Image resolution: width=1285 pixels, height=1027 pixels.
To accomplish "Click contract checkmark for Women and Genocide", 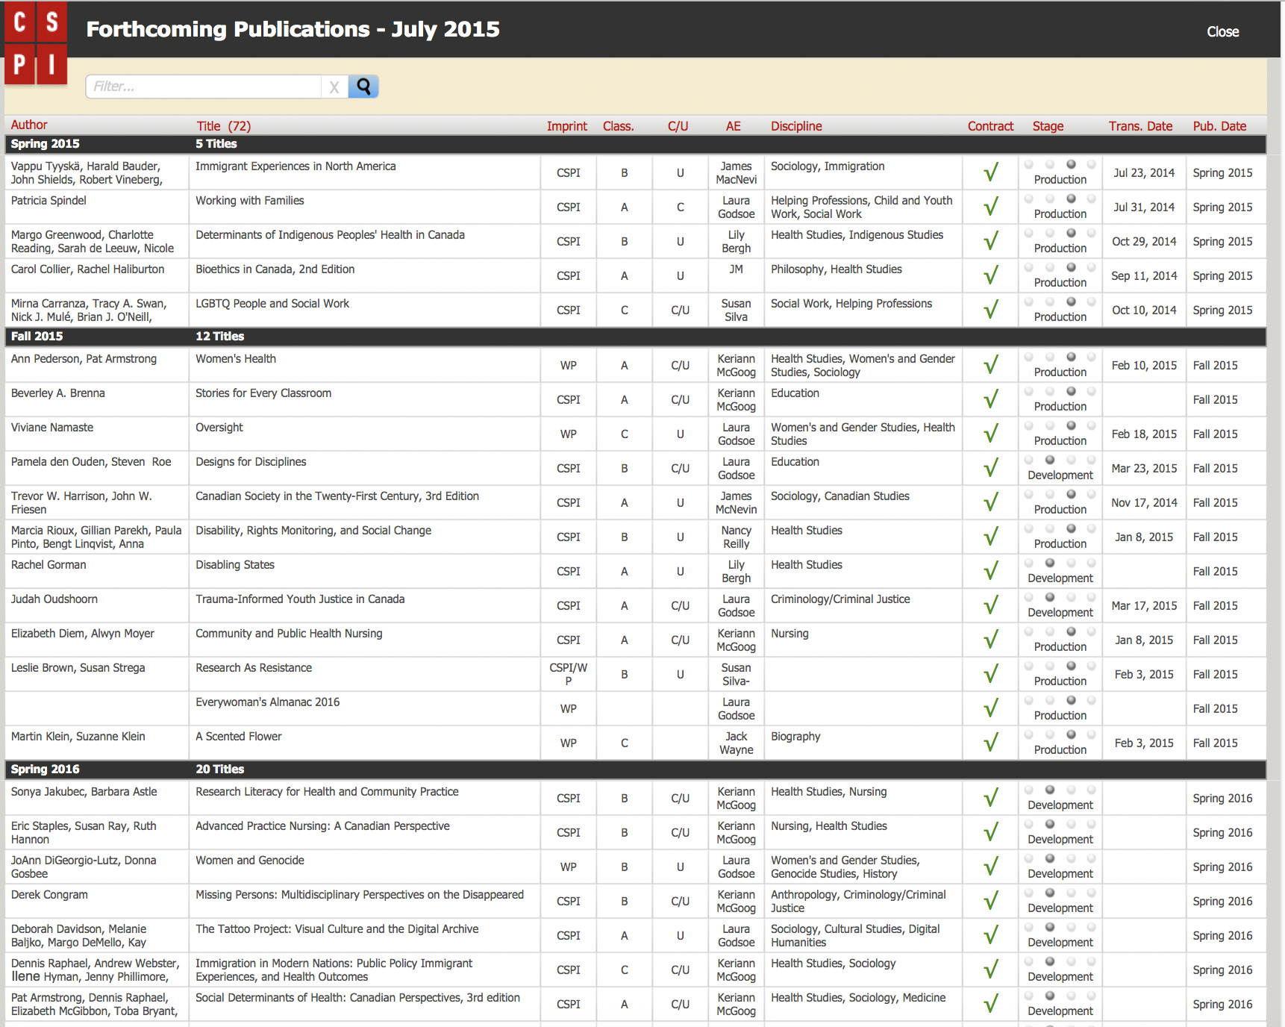I will (990, 867).
